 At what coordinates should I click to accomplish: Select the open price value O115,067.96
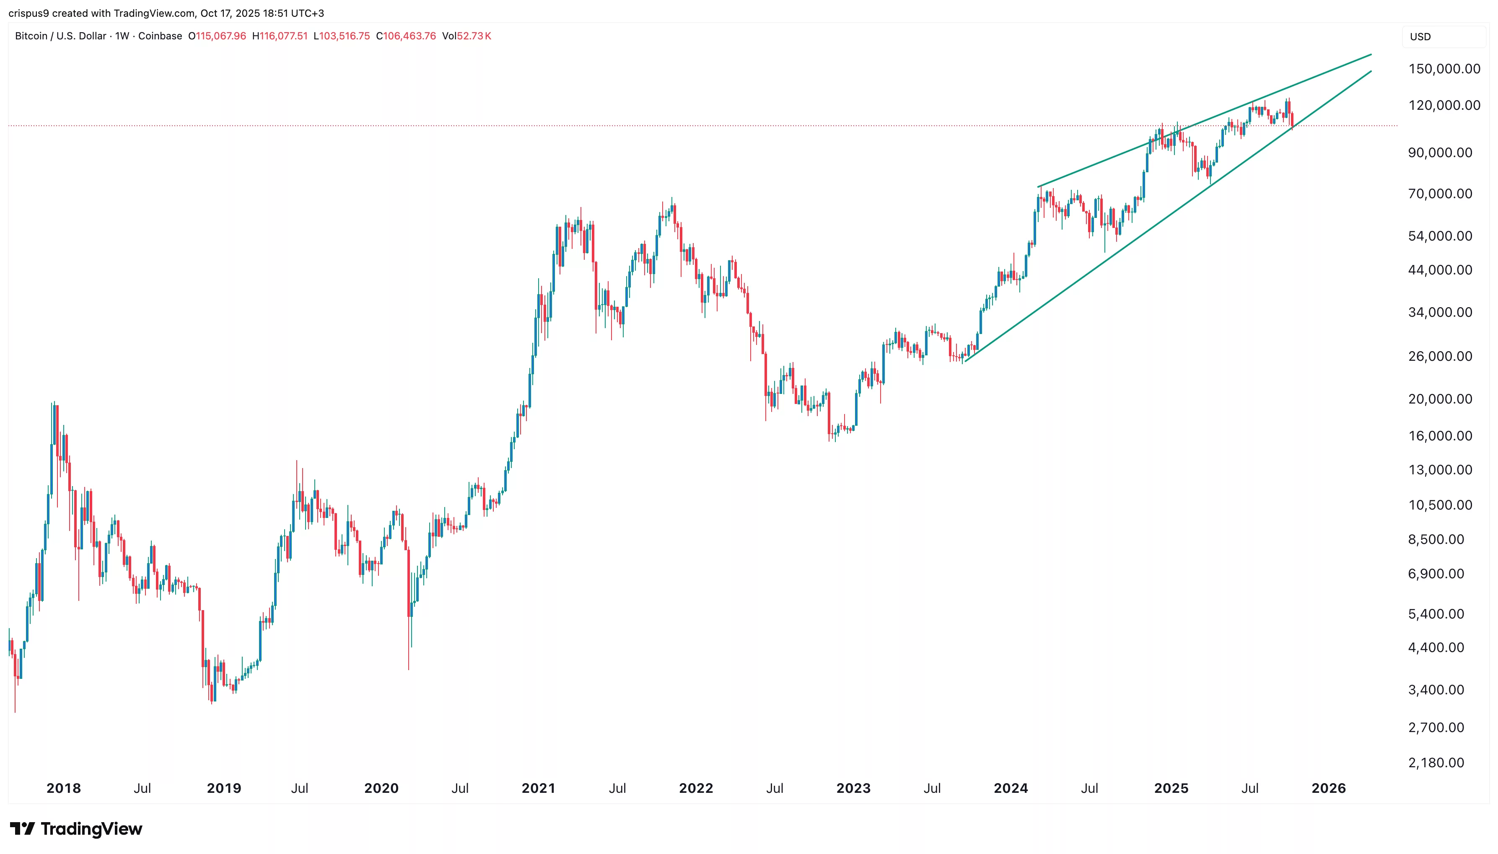217,36
